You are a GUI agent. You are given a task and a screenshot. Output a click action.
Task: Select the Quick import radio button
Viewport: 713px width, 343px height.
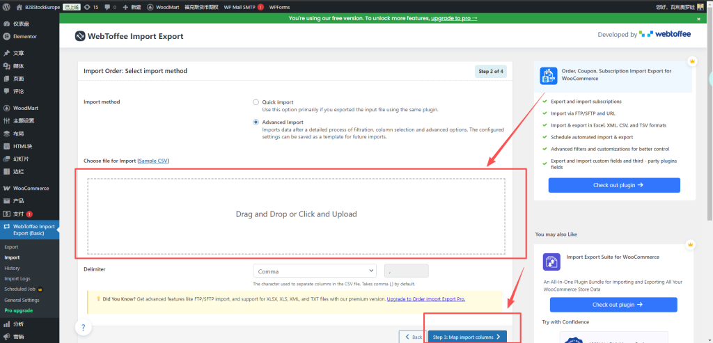[256, 102]
